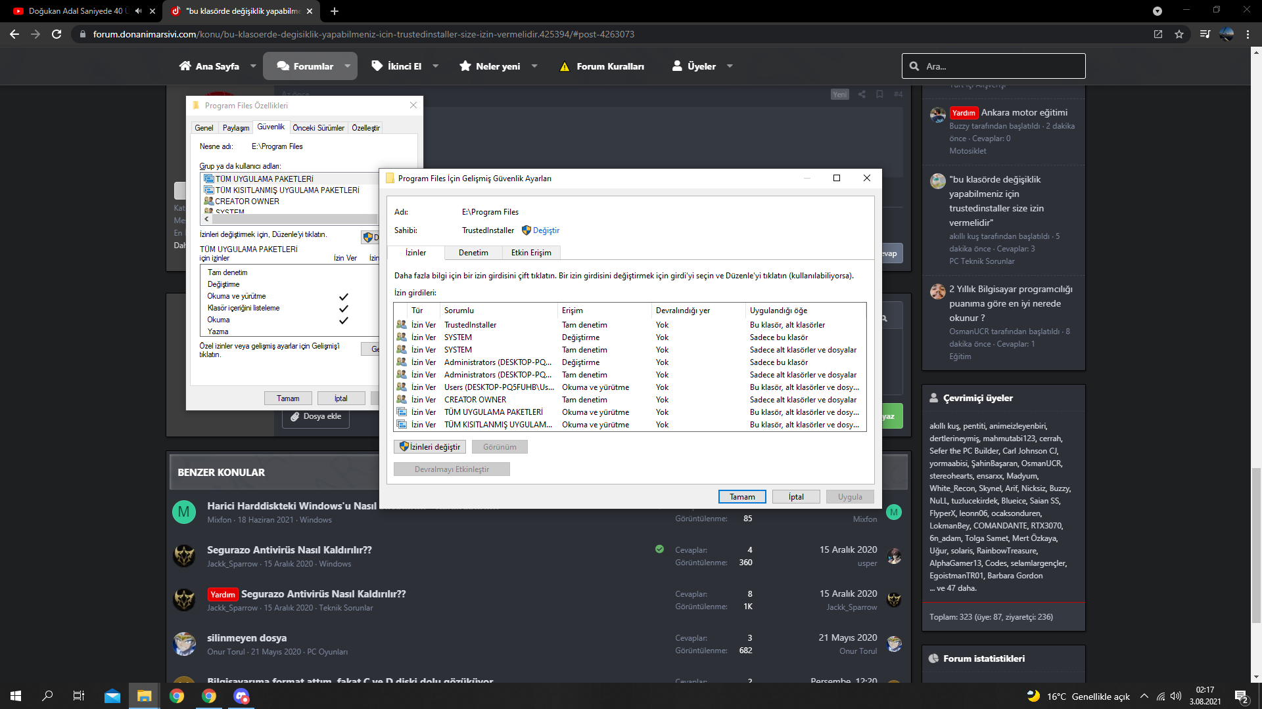The width and height of the screenshot is (1262, 709).
Task: Bookmark the forum post icon
Action: pyautogui.click(x=879, y=94)
